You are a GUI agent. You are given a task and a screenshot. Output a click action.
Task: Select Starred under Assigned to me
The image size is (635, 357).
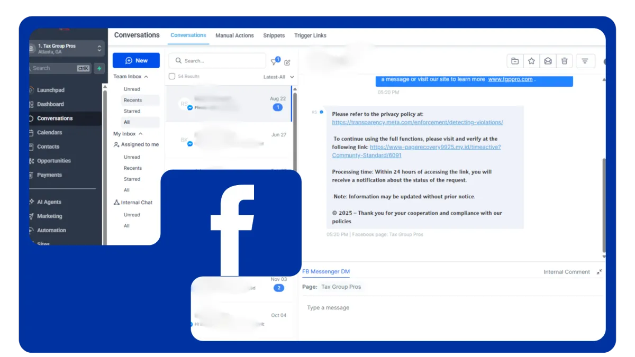132,179
